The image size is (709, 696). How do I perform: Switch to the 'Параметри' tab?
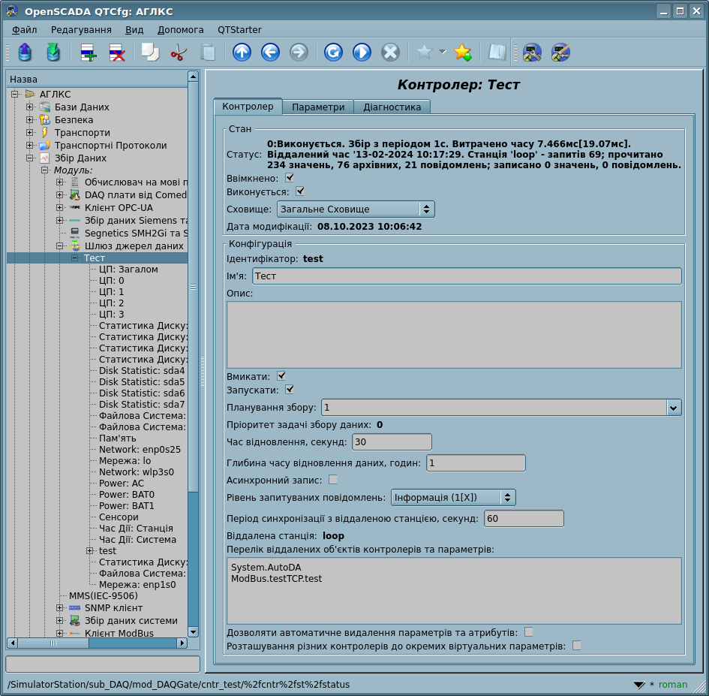pyautogui.click(x=318, y=107)
